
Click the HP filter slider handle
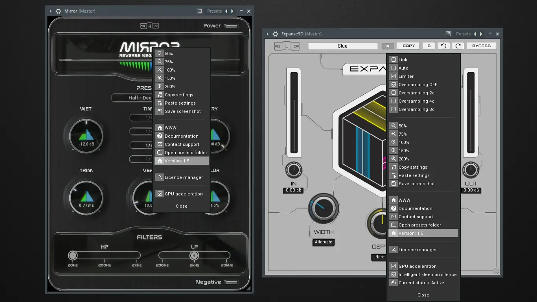[x=73, y=256]
